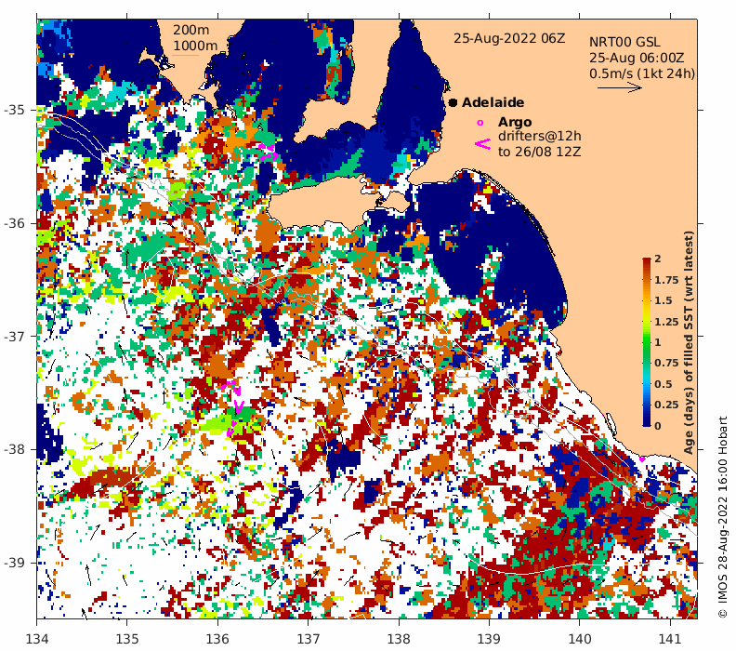Click the dark red top of the color bar
Image resolution: width=736 pixels, height=651 pixels.
tap(646, 263)
